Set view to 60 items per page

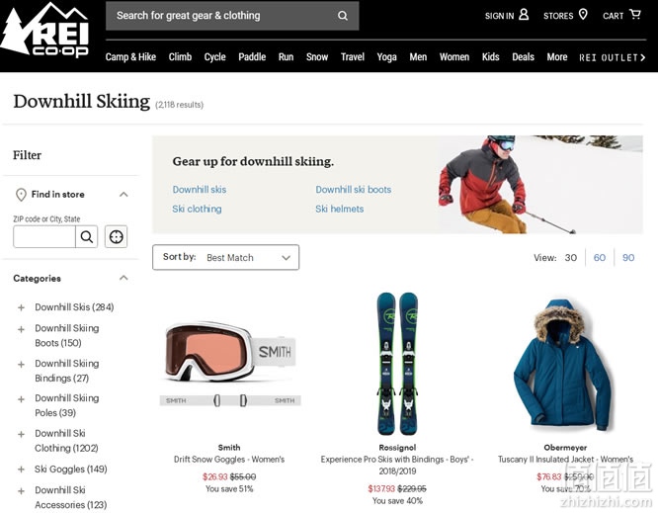[x=600, y=258]
